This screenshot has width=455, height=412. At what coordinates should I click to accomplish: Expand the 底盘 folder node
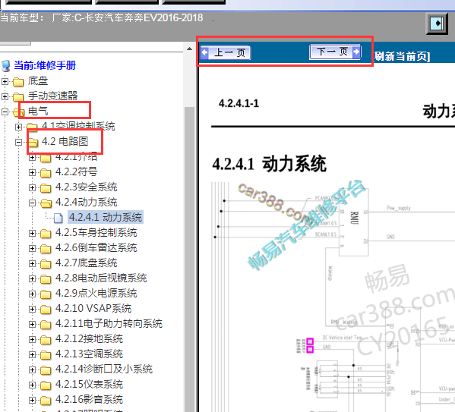tap(5, 81)
